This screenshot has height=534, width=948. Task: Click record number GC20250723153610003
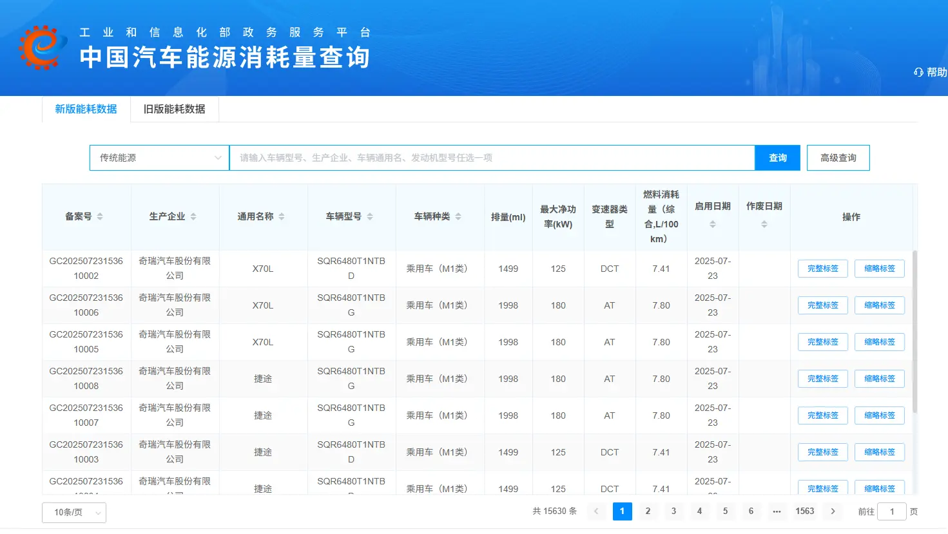pos(86,452)
